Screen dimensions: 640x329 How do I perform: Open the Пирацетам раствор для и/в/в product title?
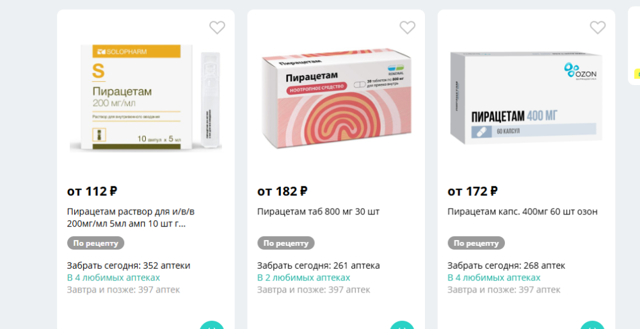(x=134, y=218)
